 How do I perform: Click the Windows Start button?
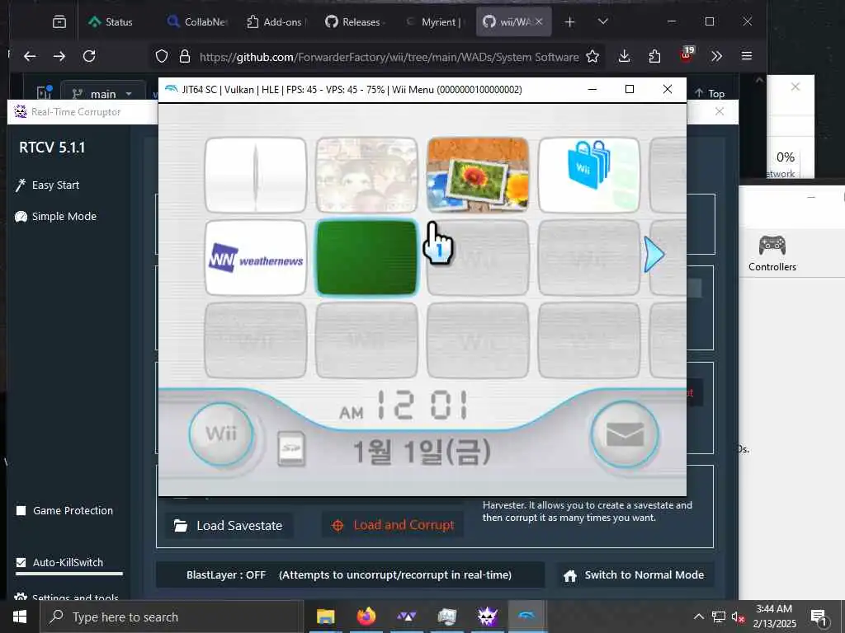click(x=20, y=617)
